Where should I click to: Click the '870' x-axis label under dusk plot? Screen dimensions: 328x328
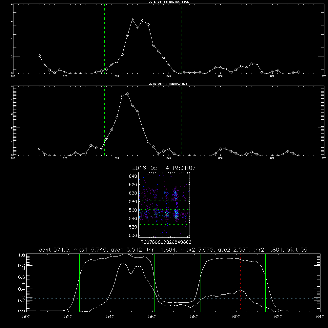pos(324,158)
